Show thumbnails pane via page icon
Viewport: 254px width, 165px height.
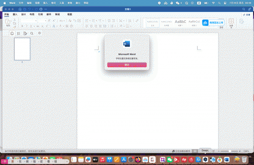[x=12, y=33]
